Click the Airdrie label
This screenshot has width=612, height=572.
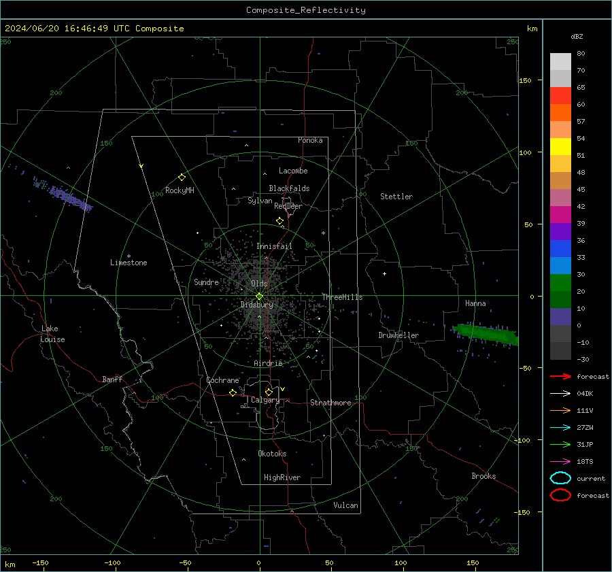(268, 363)
